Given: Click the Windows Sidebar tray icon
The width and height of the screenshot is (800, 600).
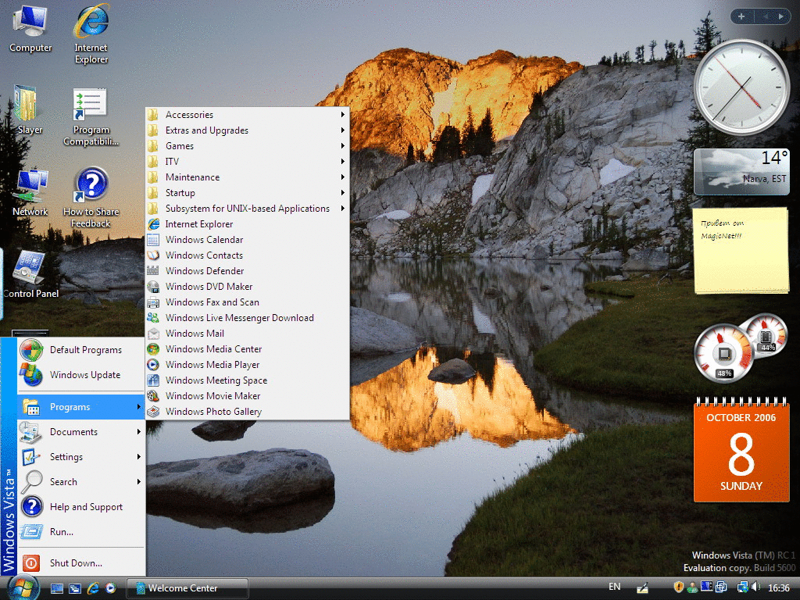Looking at the screenshot, I should click(x=706, y=587).
